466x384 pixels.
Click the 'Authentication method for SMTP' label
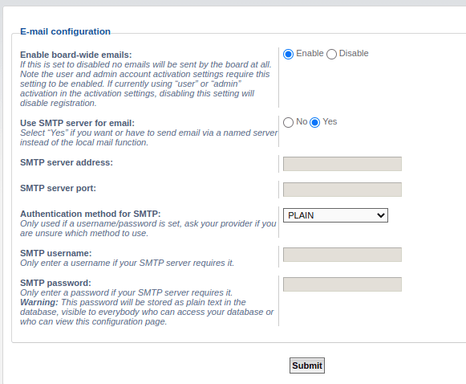[x=91, y=214]
